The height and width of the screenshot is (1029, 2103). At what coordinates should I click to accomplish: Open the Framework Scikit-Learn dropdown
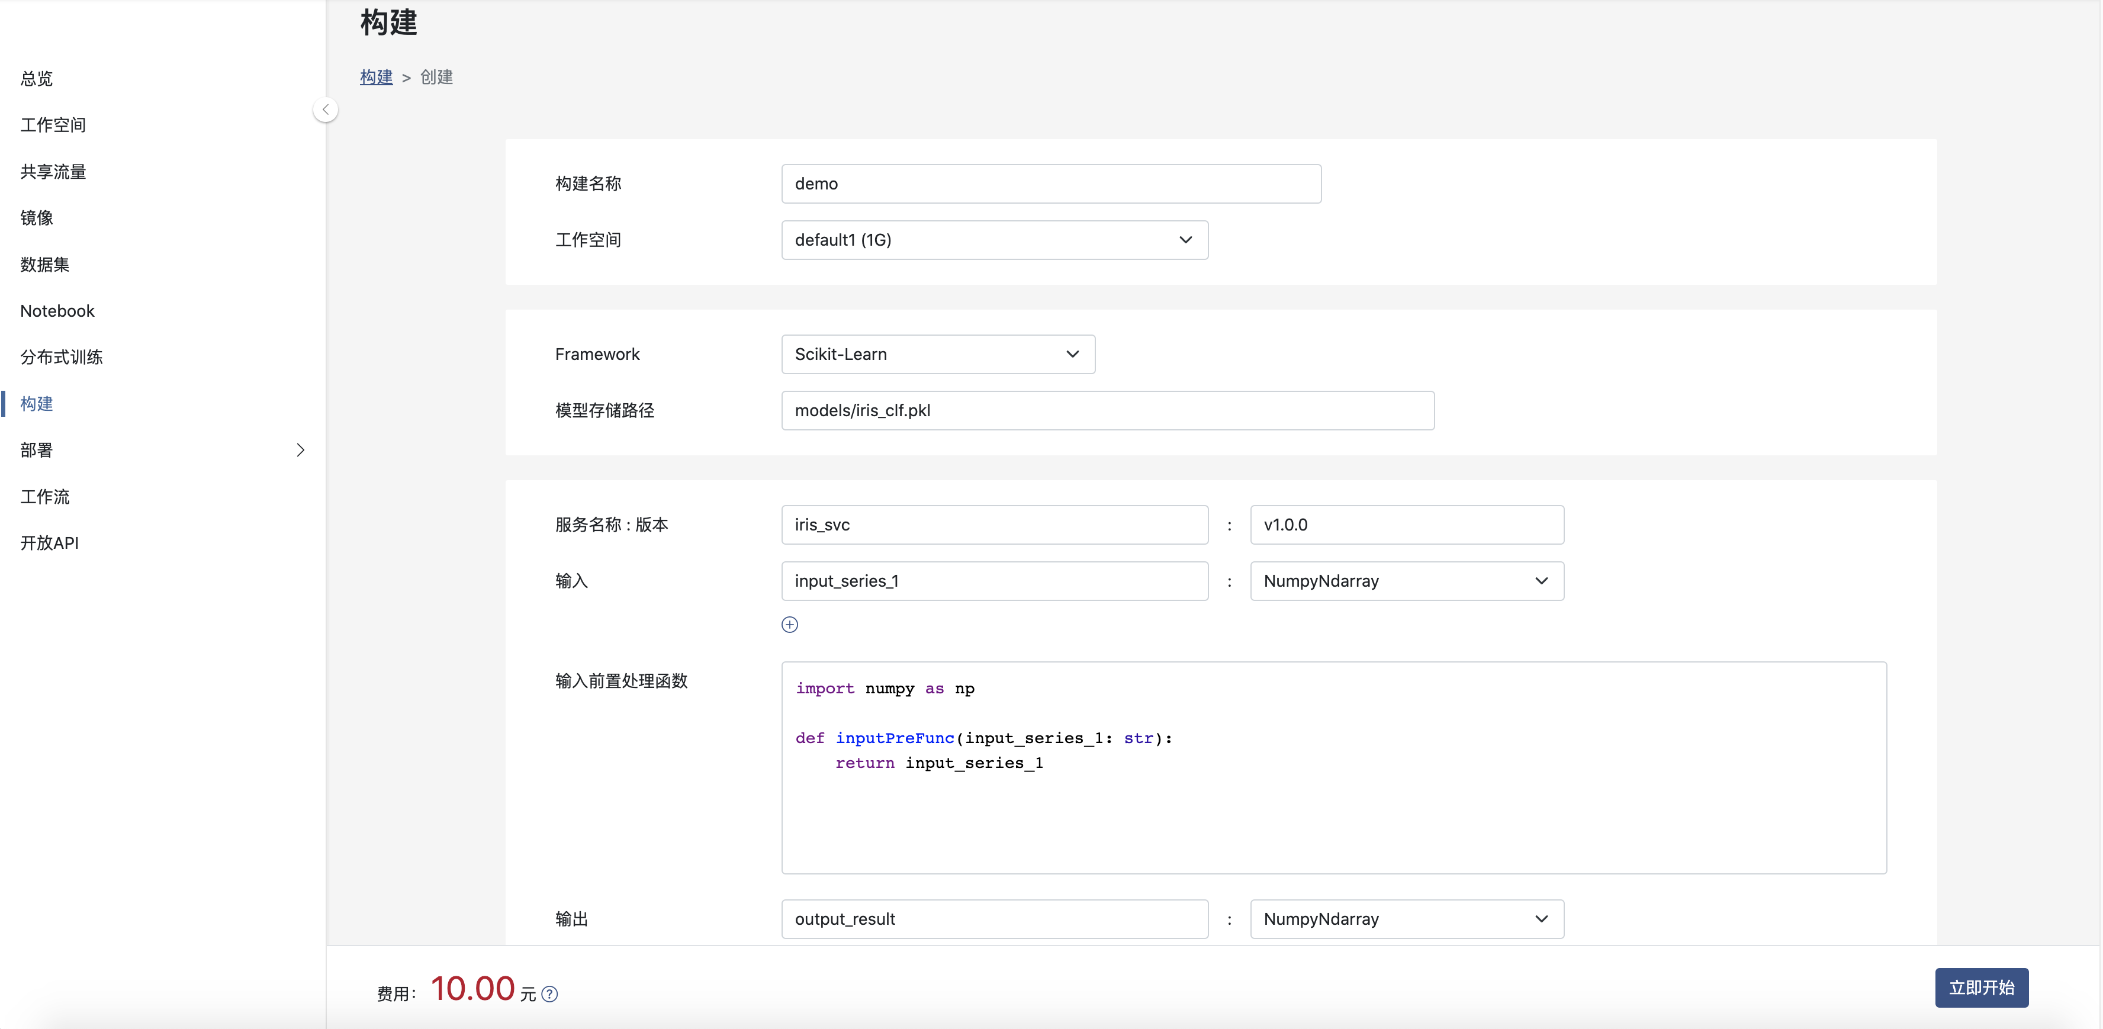(x=937, y=355)
